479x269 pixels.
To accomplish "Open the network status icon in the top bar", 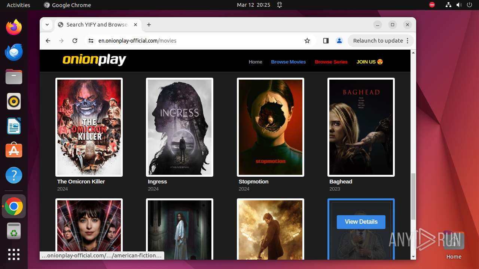I will click(x=448, y=5).
